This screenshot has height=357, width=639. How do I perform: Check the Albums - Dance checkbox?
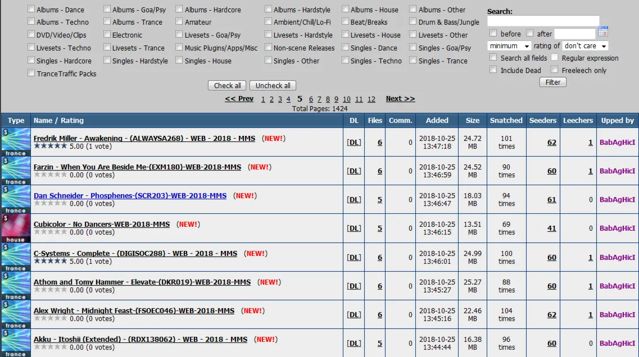coord(31,8)
